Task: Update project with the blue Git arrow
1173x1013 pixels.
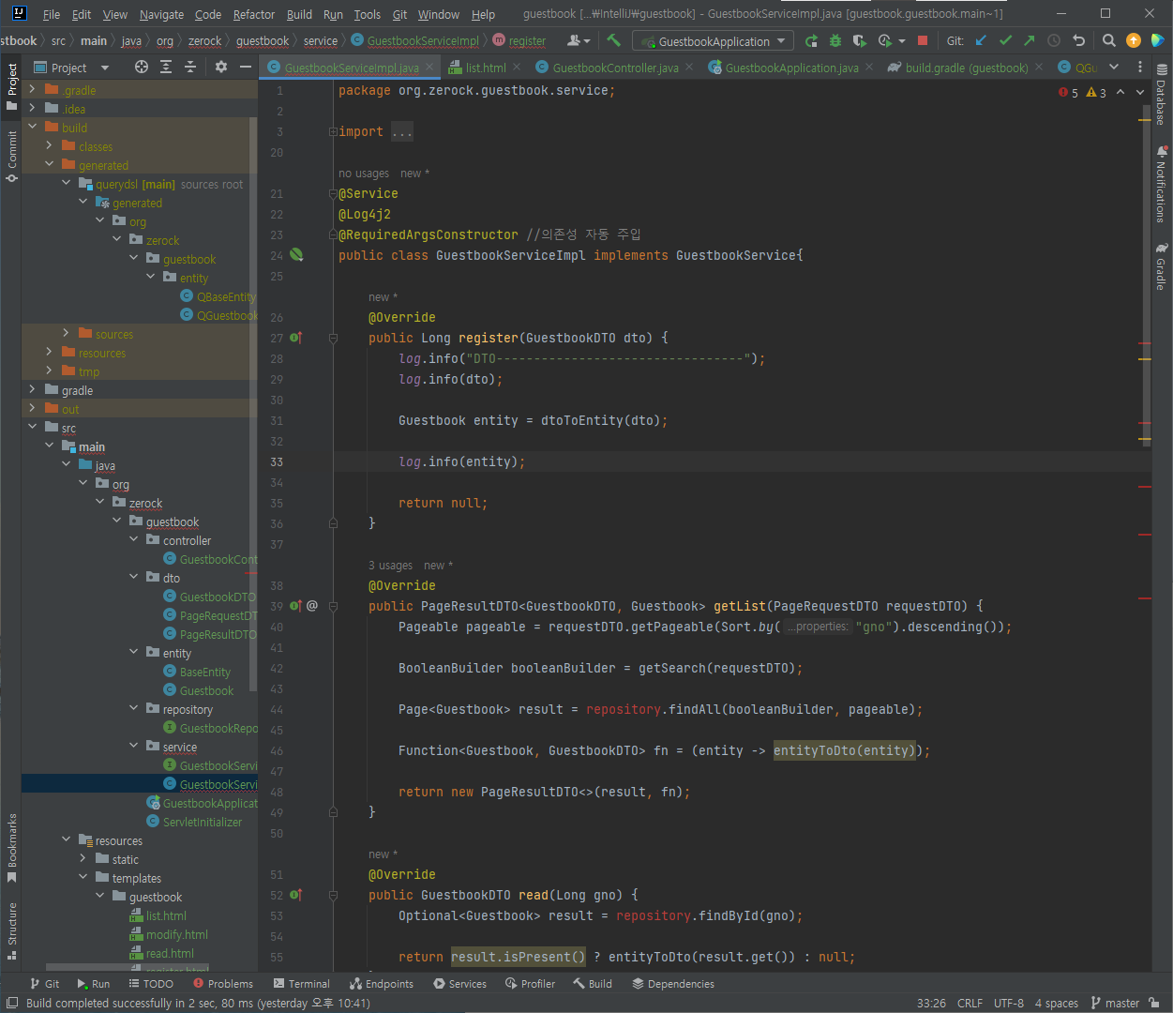Action: tap(981, 40)
